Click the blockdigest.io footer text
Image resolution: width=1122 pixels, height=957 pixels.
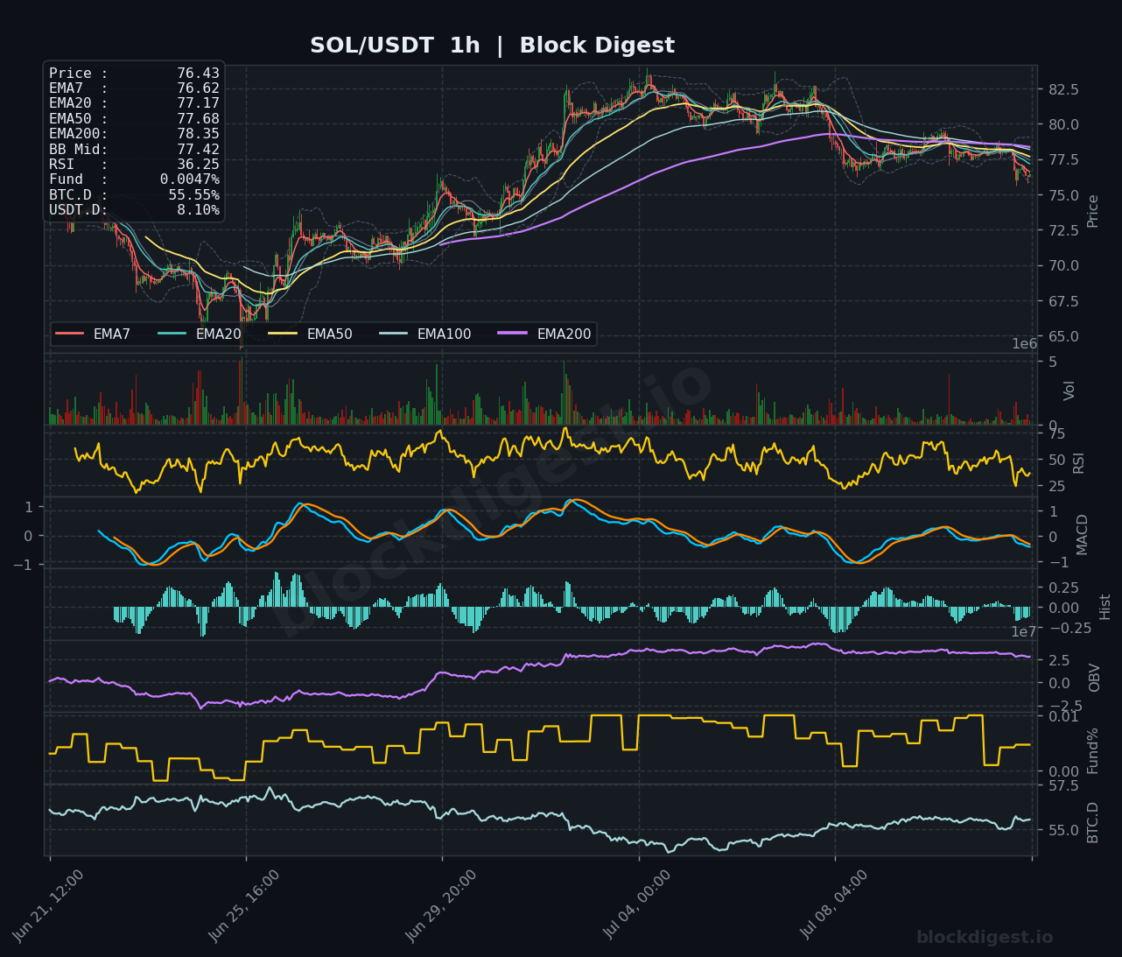pyautogui.click(x=985, y=938)
